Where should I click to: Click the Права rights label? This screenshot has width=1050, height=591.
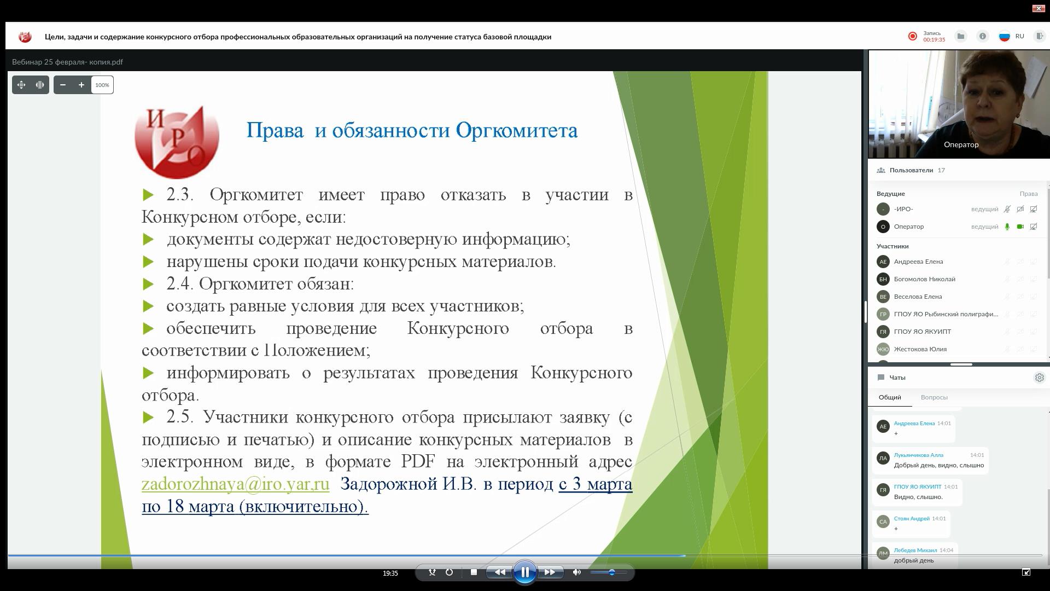coord(1028,194)
